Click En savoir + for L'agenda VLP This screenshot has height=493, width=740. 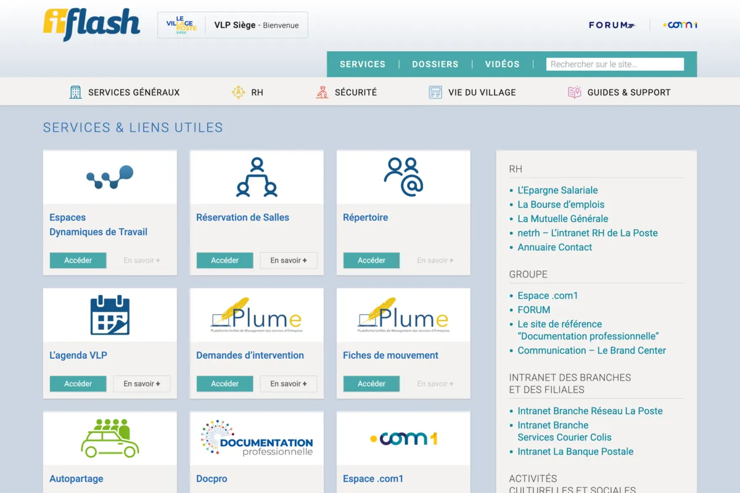(142, 384)
